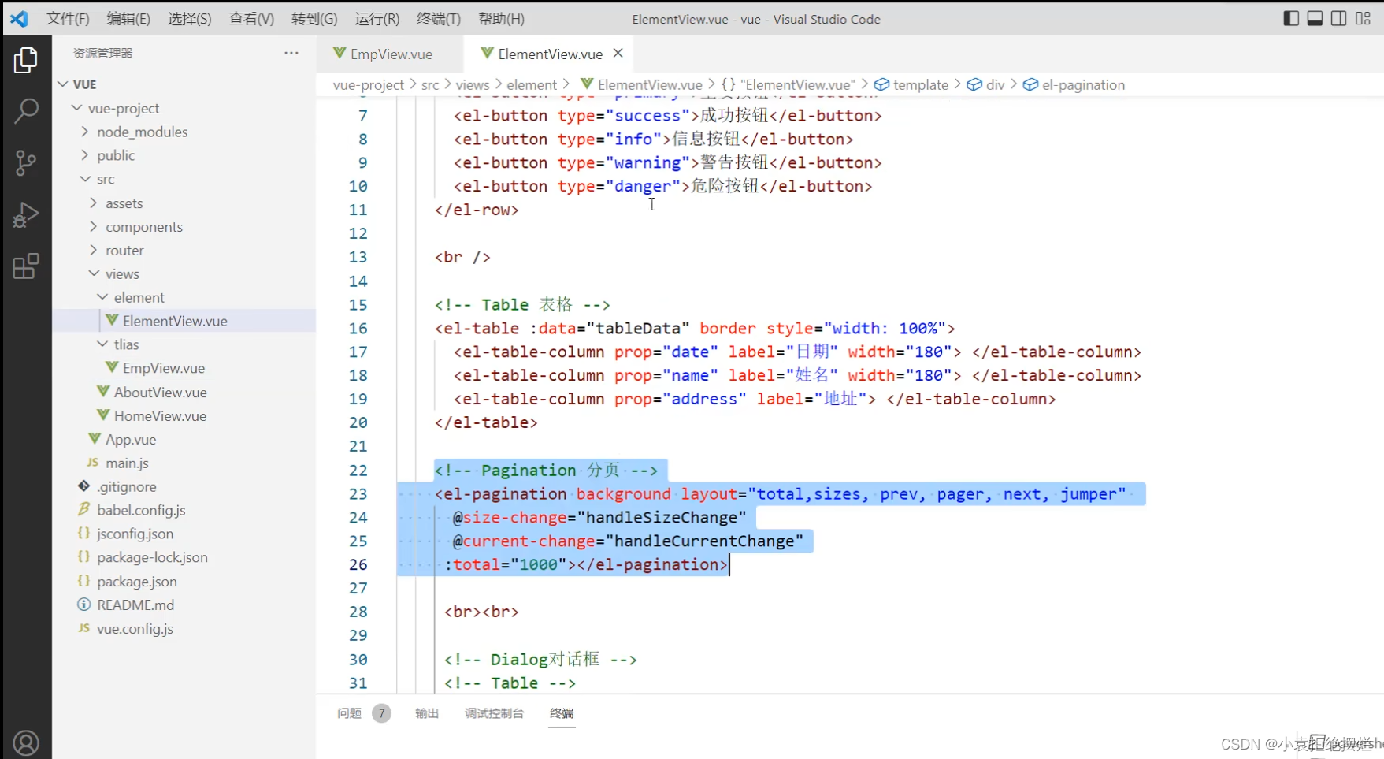Open the 运行(R) menu
1384x759 pixels.
tap(377, 19)
